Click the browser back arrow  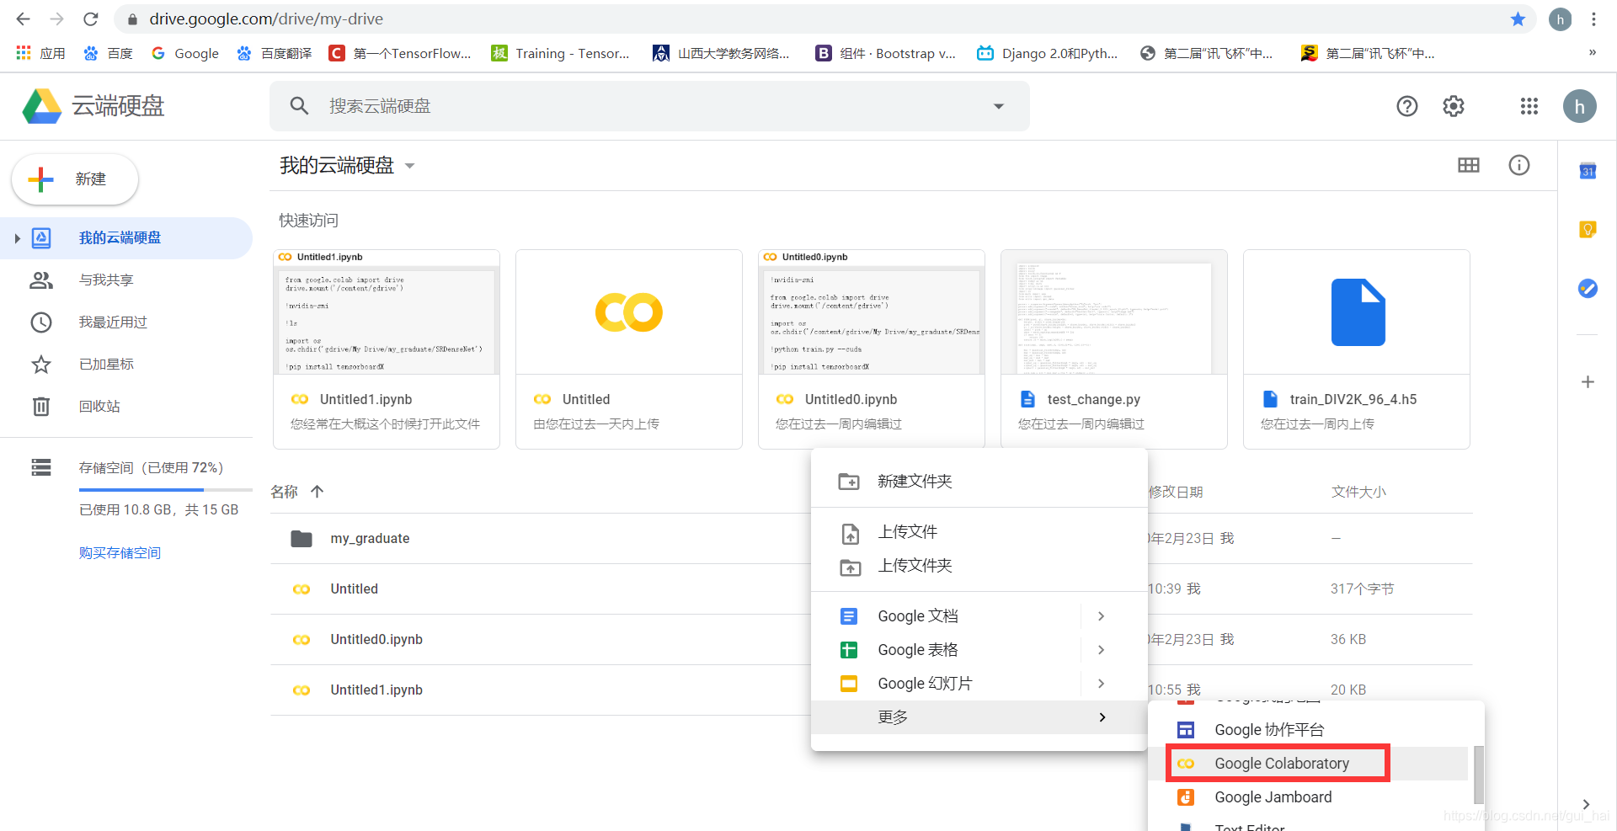[23, 19]
